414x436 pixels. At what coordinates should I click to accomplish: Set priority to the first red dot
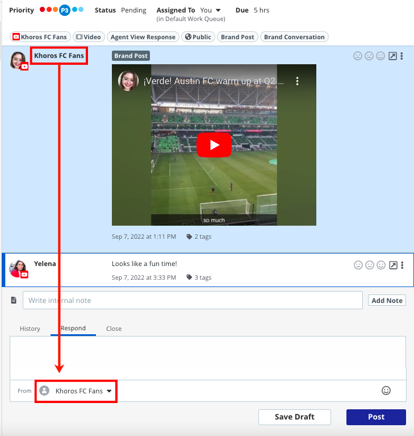42,10
